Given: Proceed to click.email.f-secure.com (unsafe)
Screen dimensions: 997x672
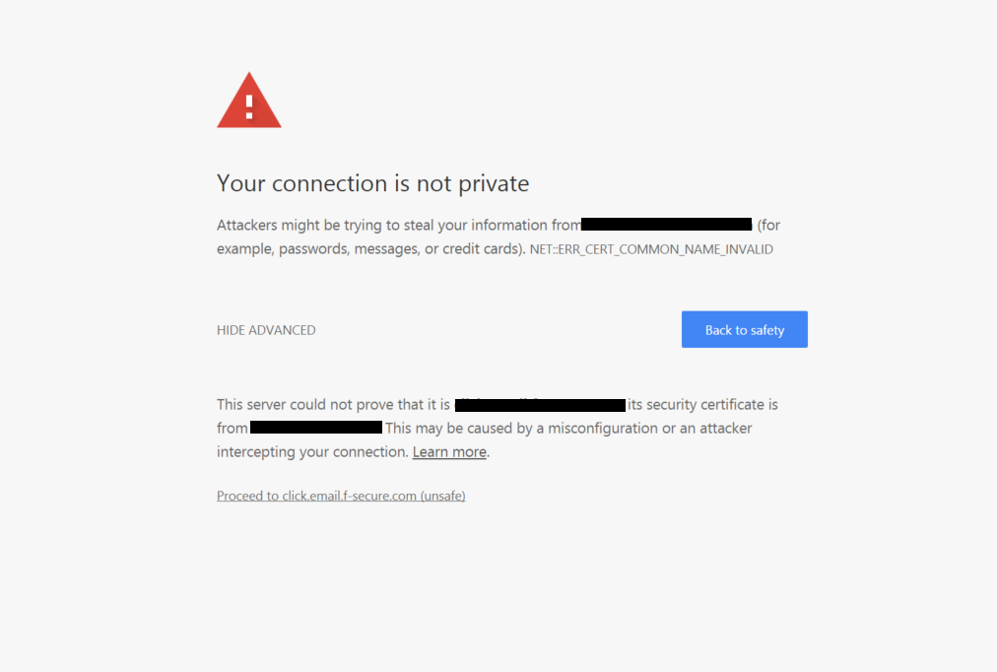Looking at the screenshot, I should point(341,496).
